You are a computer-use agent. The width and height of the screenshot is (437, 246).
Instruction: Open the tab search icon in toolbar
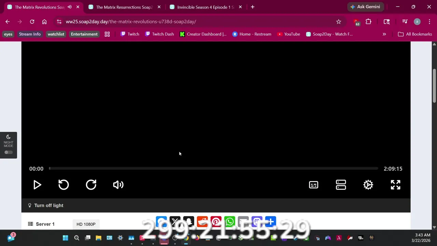tap(386, 22)
